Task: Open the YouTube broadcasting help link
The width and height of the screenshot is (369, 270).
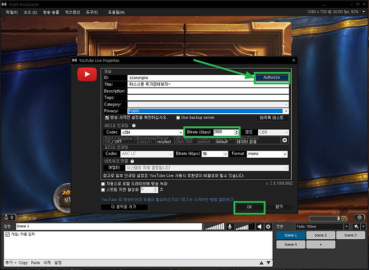Action: (167, 199)
